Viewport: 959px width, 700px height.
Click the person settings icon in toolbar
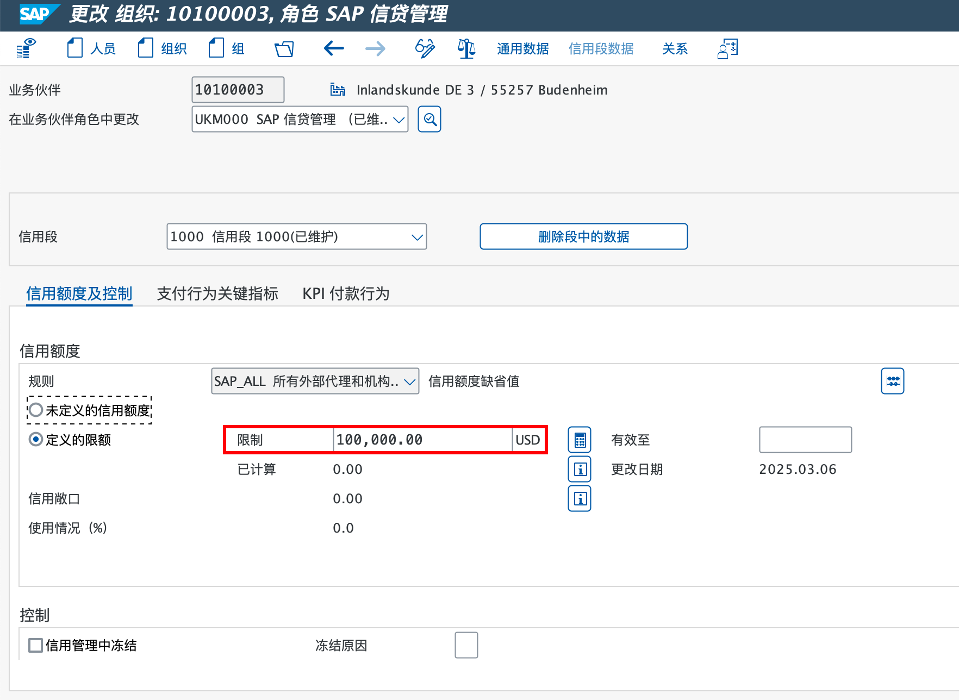727,48
